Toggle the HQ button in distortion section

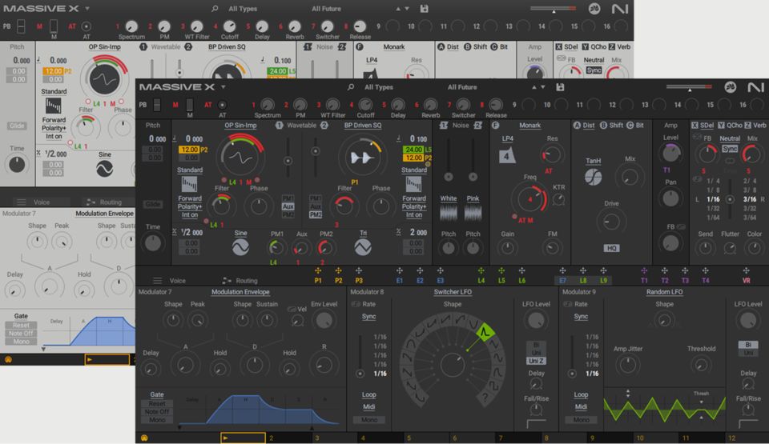[x=611, y=248]
